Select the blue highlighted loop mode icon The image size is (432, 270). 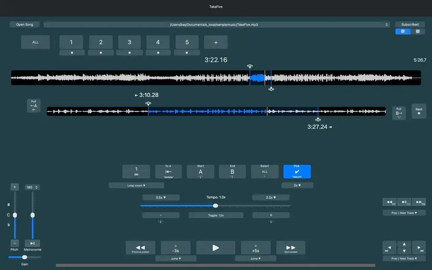[x=403, y=31]
